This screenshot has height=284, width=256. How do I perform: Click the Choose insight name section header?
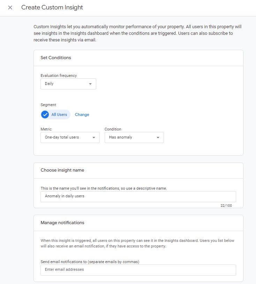click(x=62, y=170)
